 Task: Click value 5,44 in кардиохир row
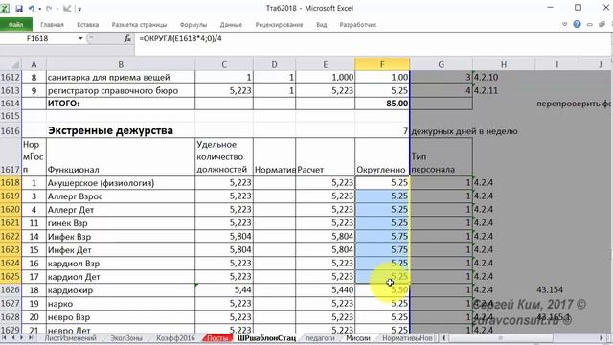pos(224,289)
